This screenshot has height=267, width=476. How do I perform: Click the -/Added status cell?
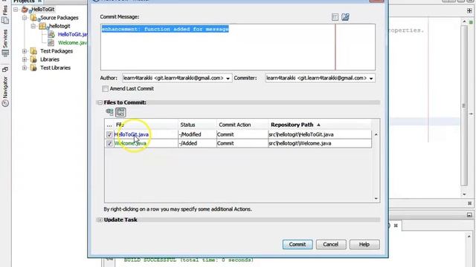tap(197, 143)
